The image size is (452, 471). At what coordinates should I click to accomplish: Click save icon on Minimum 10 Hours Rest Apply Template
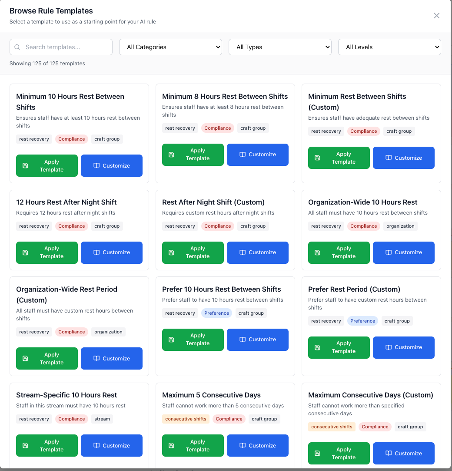pos(25,166)
